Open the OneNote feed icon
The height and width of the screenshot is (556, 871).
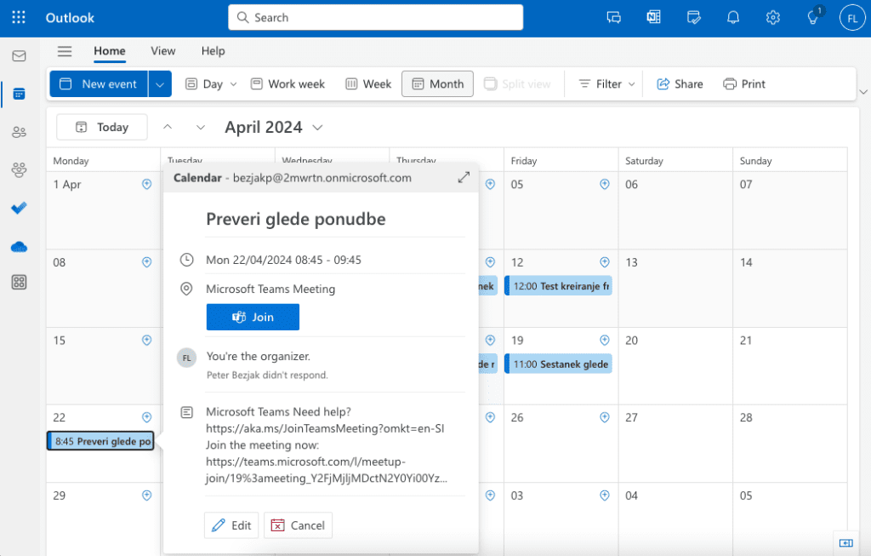(x=653, y=18)
